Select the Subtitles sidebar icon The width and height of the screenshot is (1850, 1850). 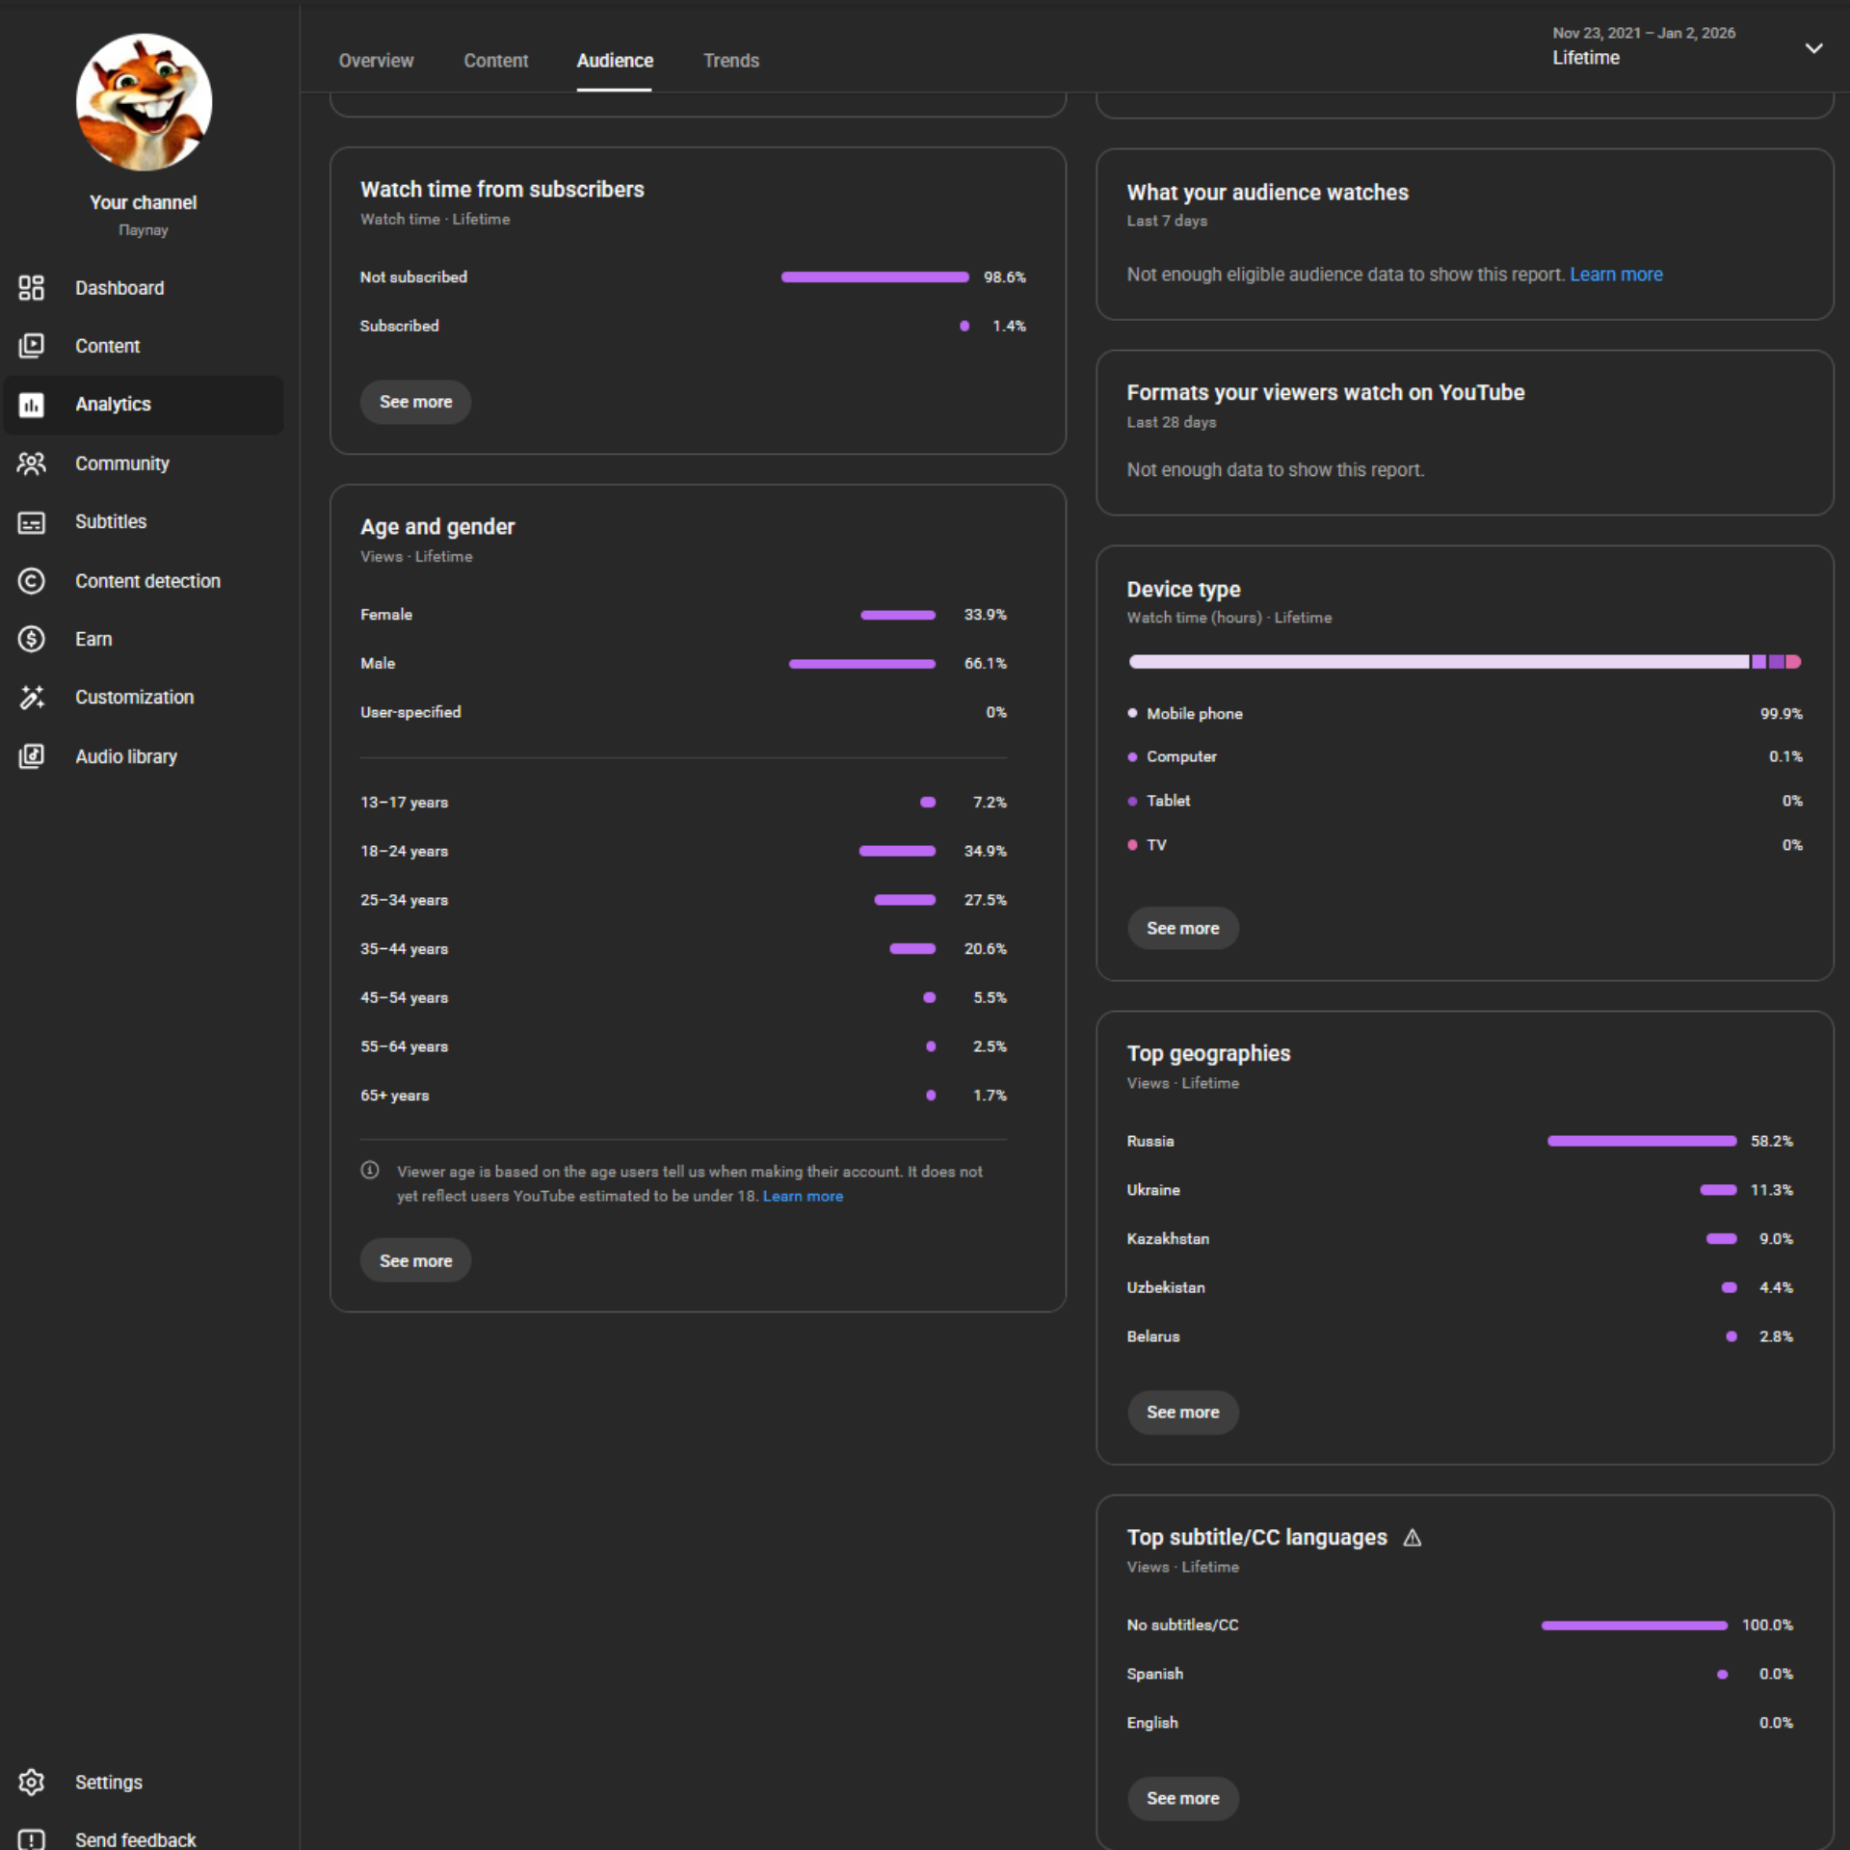pos(31,522)
